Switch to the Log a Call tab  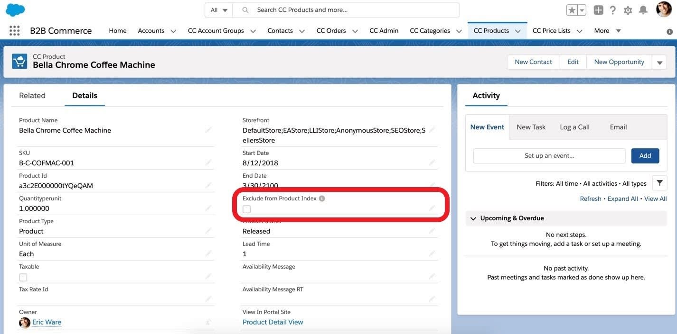574,127
